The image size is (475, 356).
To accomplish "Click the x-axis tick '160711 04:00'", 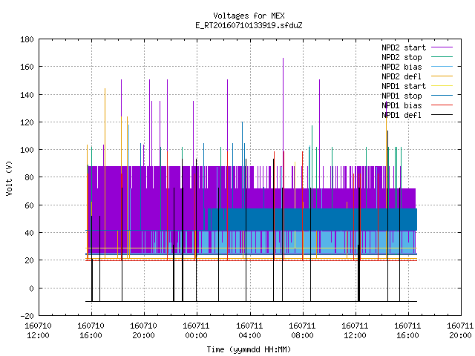I will (x=249, y=331).
